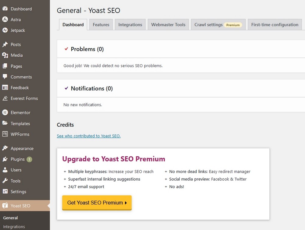The width and height of the screenshot is (305, 230).
Task: Click the WPForms icon
Action: pyautogui.click(x=5, y=134)
